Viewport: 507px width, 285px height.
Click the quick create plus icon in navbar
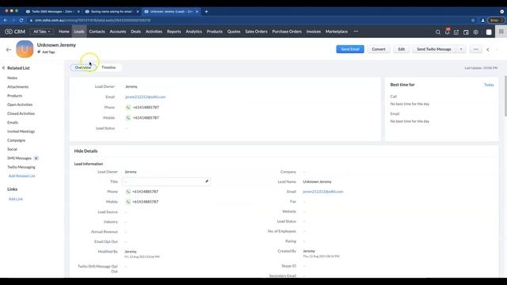point(456,32)
